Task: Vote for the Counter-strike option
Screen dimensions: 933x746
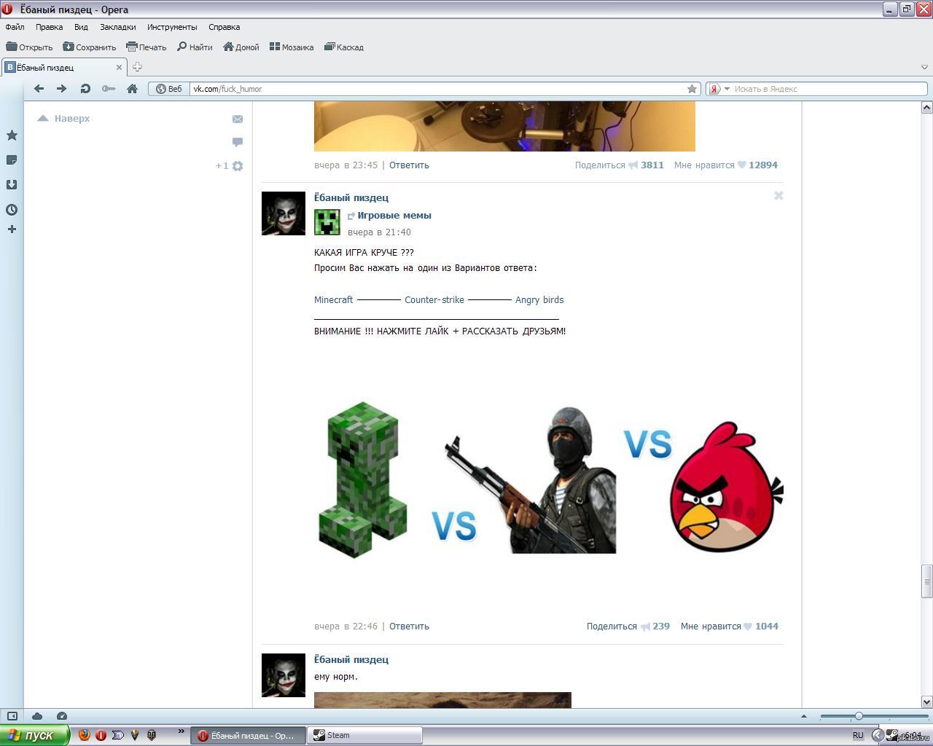Action: tap(434, 300)
